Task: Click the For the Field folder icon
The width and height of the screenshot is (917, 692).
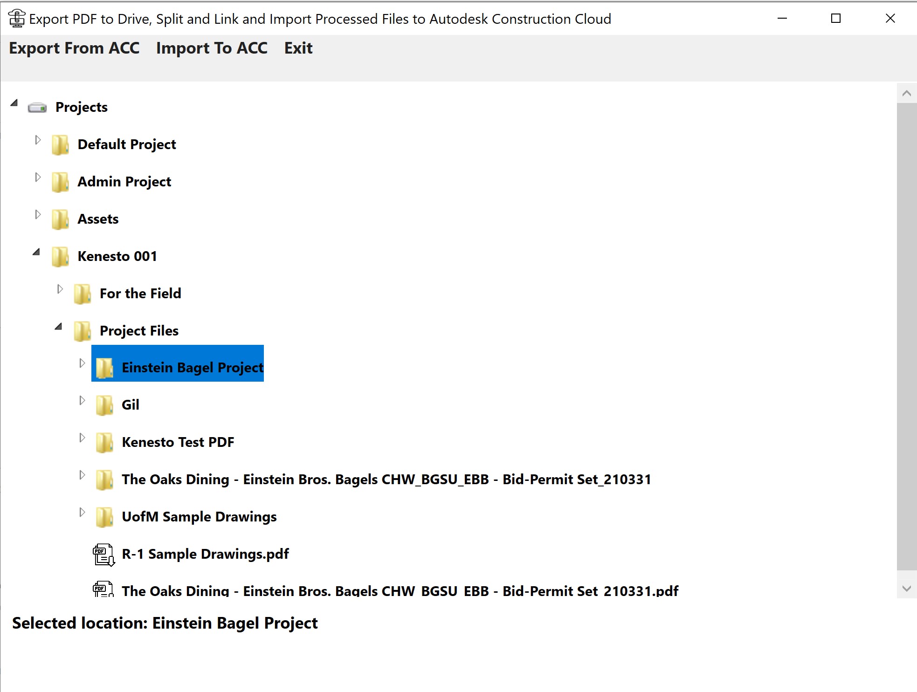Action: 83,294
